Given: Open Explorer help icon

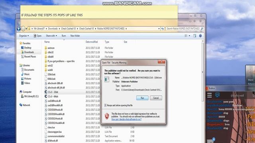Looking at the screenshot, I should pos(200,36).
